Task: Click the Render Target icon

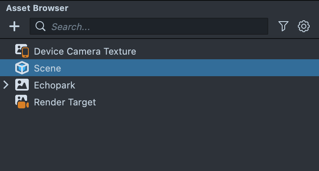Action: click(x=22, y=102)
